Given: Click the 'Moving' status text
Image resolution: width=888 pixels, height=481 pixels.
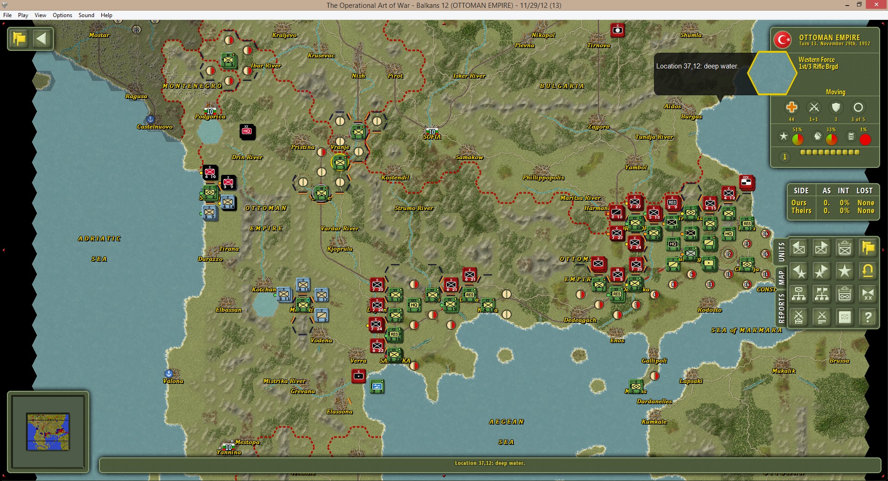Looking at the screenshot, I should point(835,92).
